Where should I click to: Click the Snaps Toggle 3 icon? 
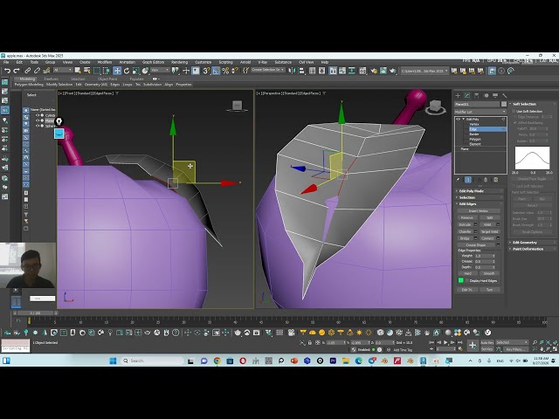[206, 71]
